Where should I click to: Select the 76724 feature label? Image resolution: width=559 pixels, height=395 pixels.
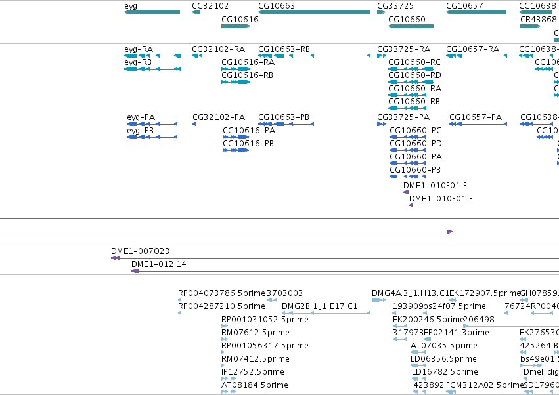[518, 306]
